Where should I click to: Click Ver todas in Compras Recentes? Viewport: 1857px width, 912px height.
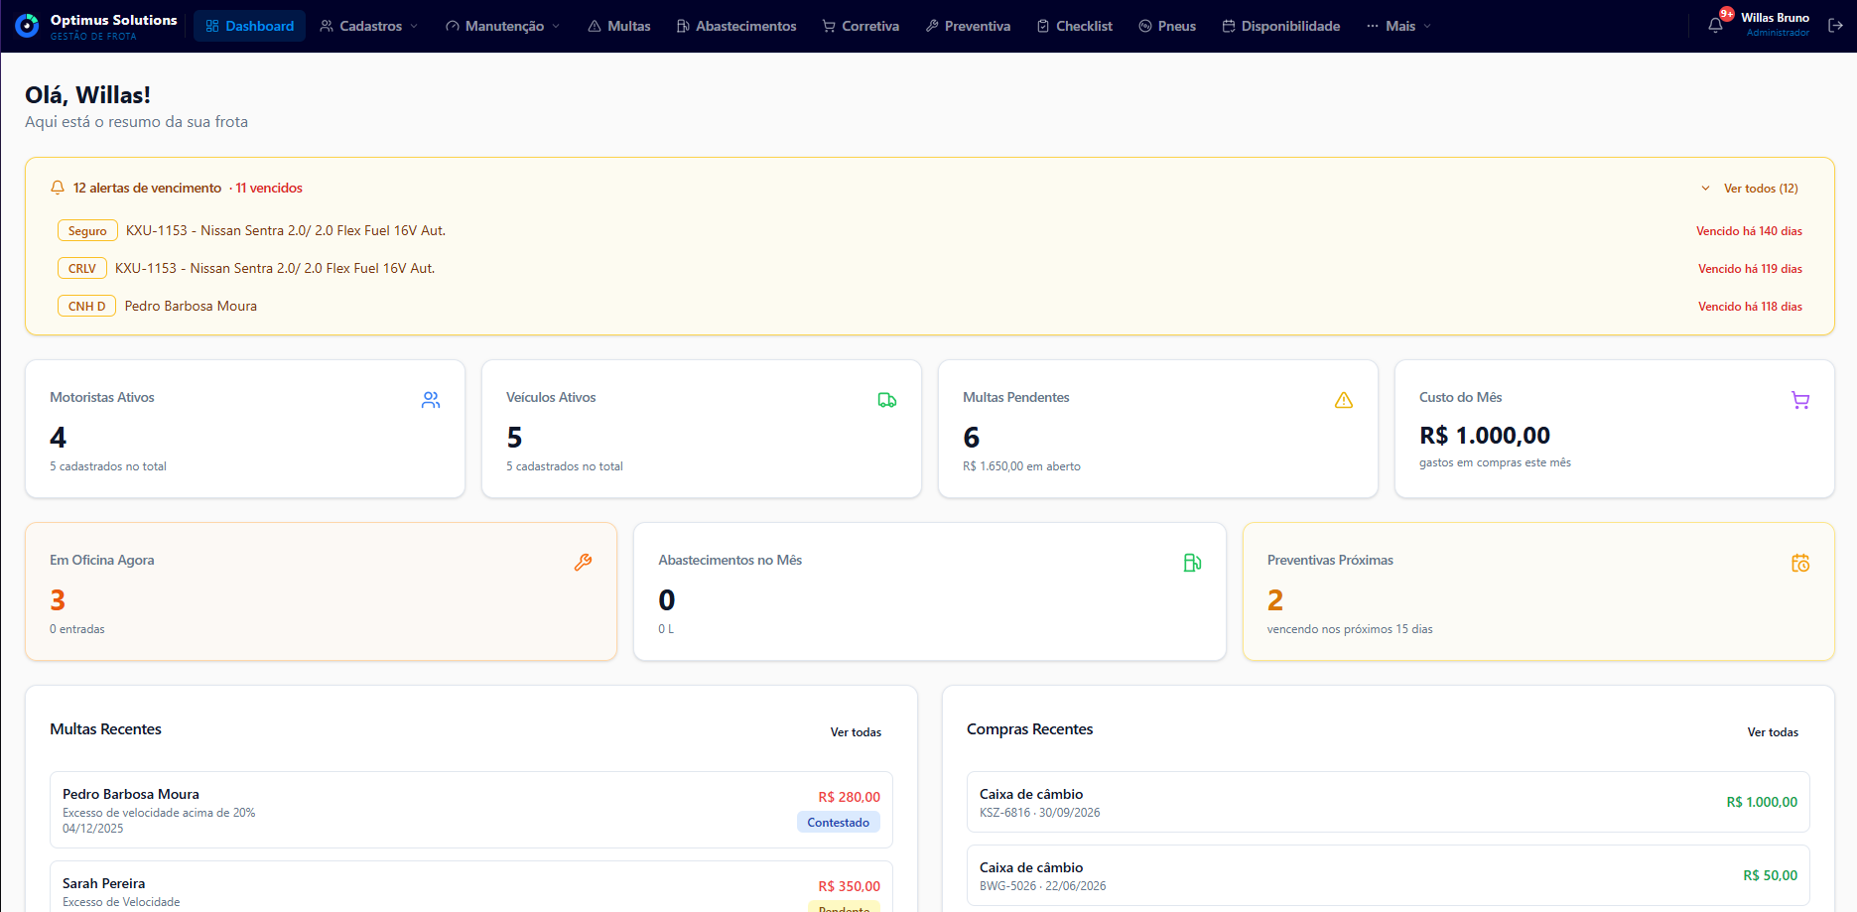pos(1773,732)
